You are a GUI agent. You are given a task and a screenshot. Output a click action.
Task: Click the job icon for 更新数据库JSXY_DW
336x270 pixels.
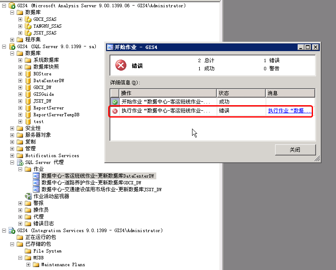tap(36, 190)
